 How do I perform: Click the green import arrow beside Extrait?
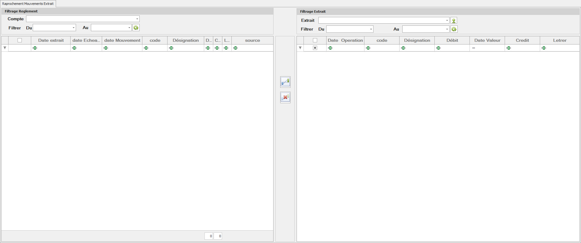(453, 21)
